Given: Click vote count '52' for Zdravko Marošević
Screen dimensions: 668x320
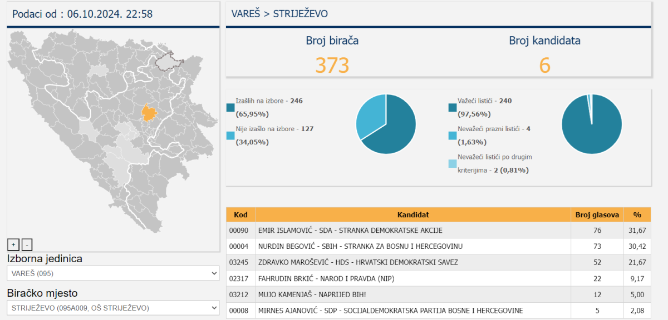Looking at the screenshot, I should point(598,262).
